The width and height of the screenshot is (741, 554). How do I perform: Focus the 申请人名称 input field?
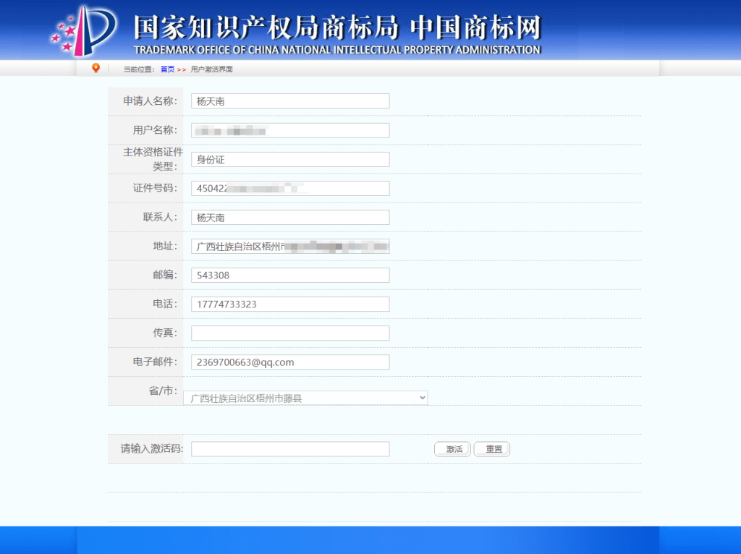pyautogui.click(x=290, y=101)
